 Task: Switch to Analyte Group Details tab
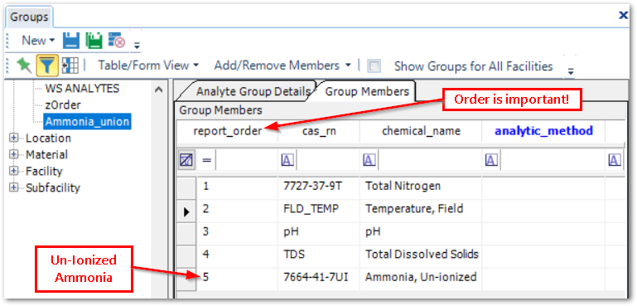[253, 92]
